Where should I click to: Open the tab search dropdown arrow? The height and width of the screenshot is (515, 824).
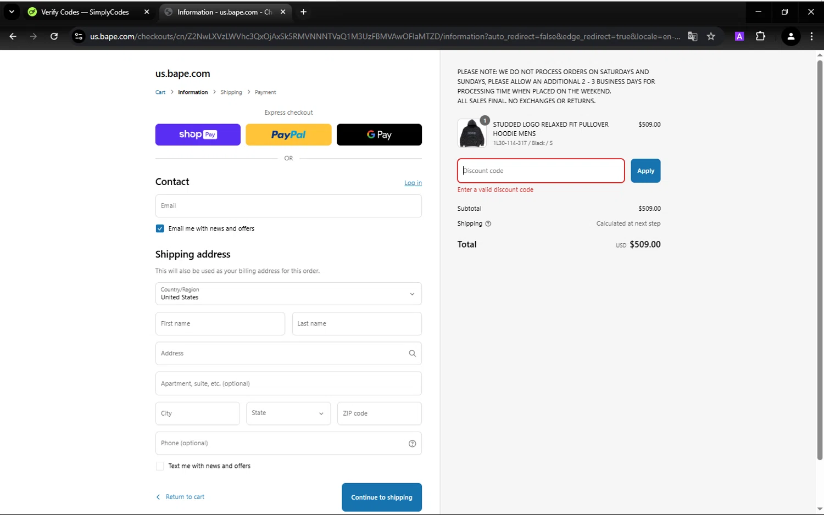click(x=12, y=12)
